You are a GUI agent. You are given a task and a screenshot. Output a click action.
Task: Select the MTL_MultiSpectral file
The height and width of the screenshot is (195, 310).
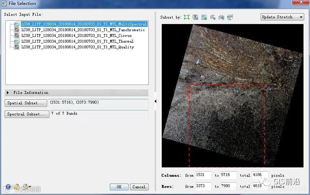tap(84, 24)
